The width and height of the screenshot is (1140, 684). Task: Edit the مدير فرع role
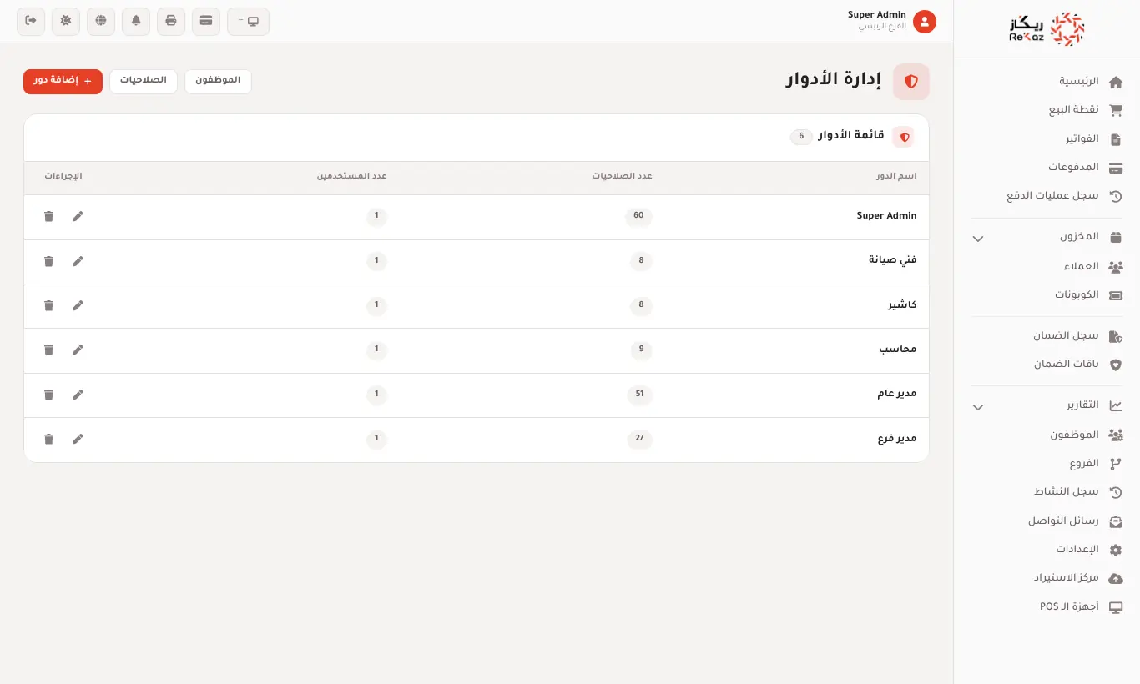tap(78, 439)
